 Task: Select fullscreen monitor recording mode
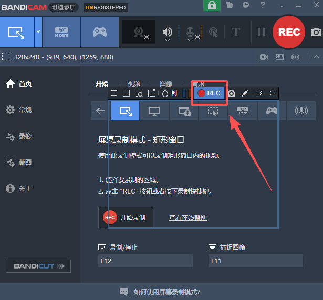(x=154, y=111)
